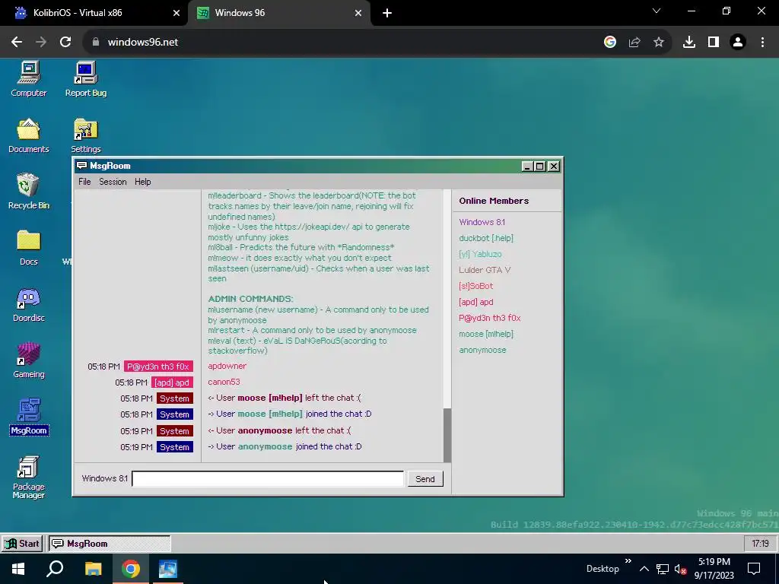Click the 'apdowner' chat message
This screenshot has width=779, height=584.
[x=227, y=366]
